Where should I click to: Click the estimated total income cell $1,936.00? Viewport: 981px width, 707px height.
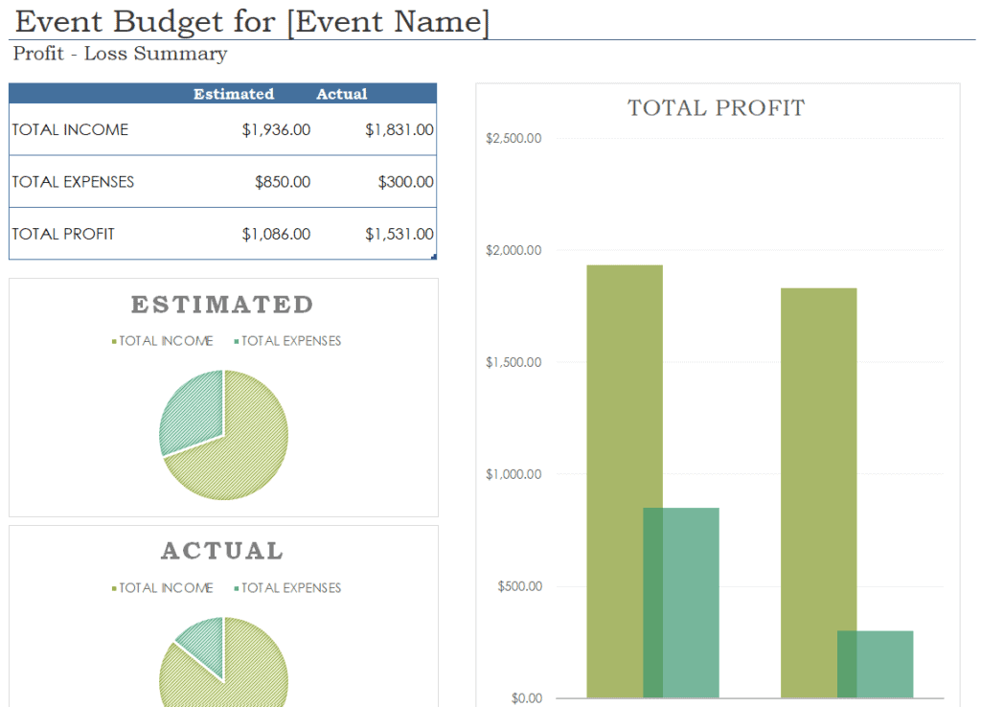point(276,129)
